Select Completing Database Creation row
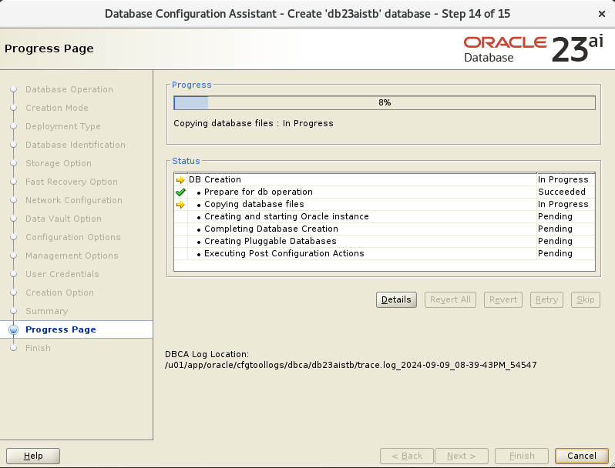615x468 pixels. [x=385, y=229]
